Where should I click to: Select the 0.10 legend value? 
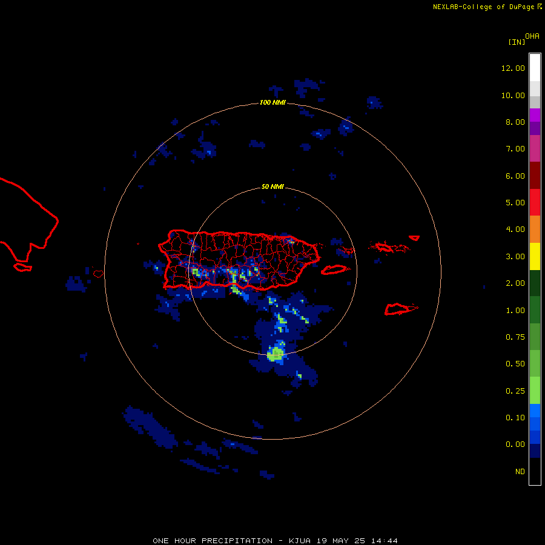pos(515,418)
